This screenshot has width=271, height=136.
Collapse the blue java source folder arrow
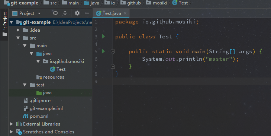(32, 54)
